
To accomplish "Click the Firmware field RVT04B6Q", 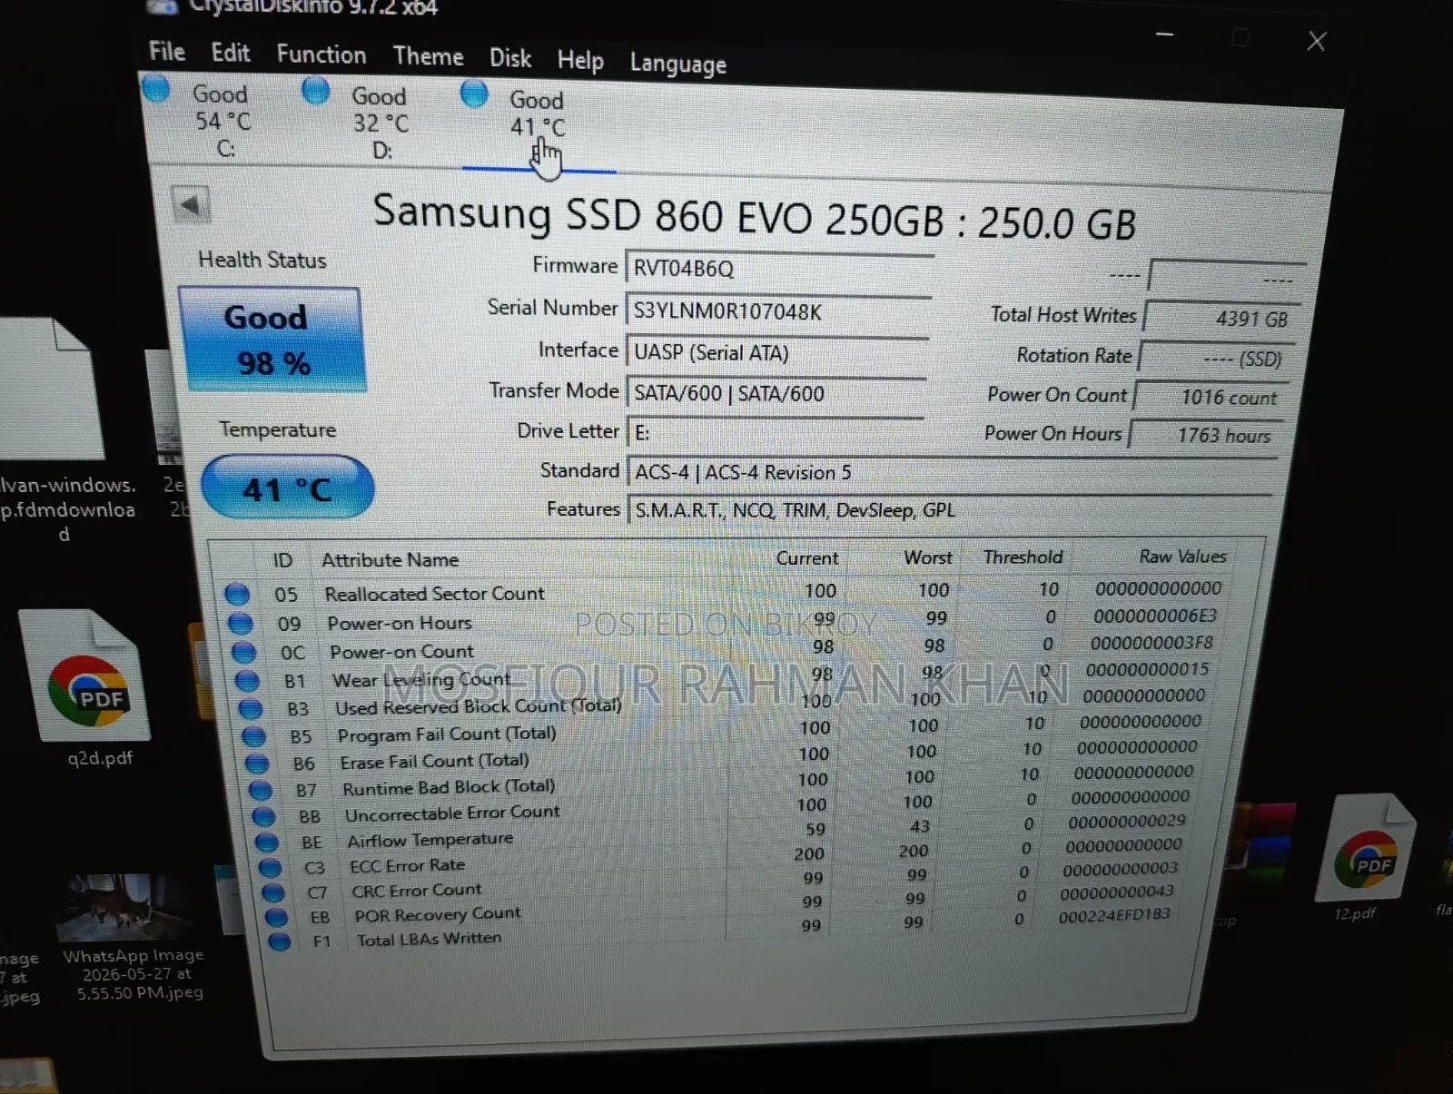I will coord(779,269).
